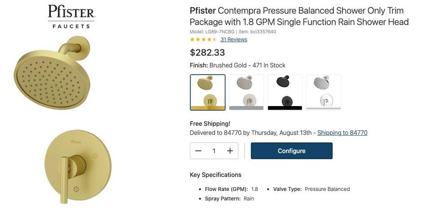Click the quantity field showing 1
The height and width of the screenshot is (208, 431).
(214, 151)
